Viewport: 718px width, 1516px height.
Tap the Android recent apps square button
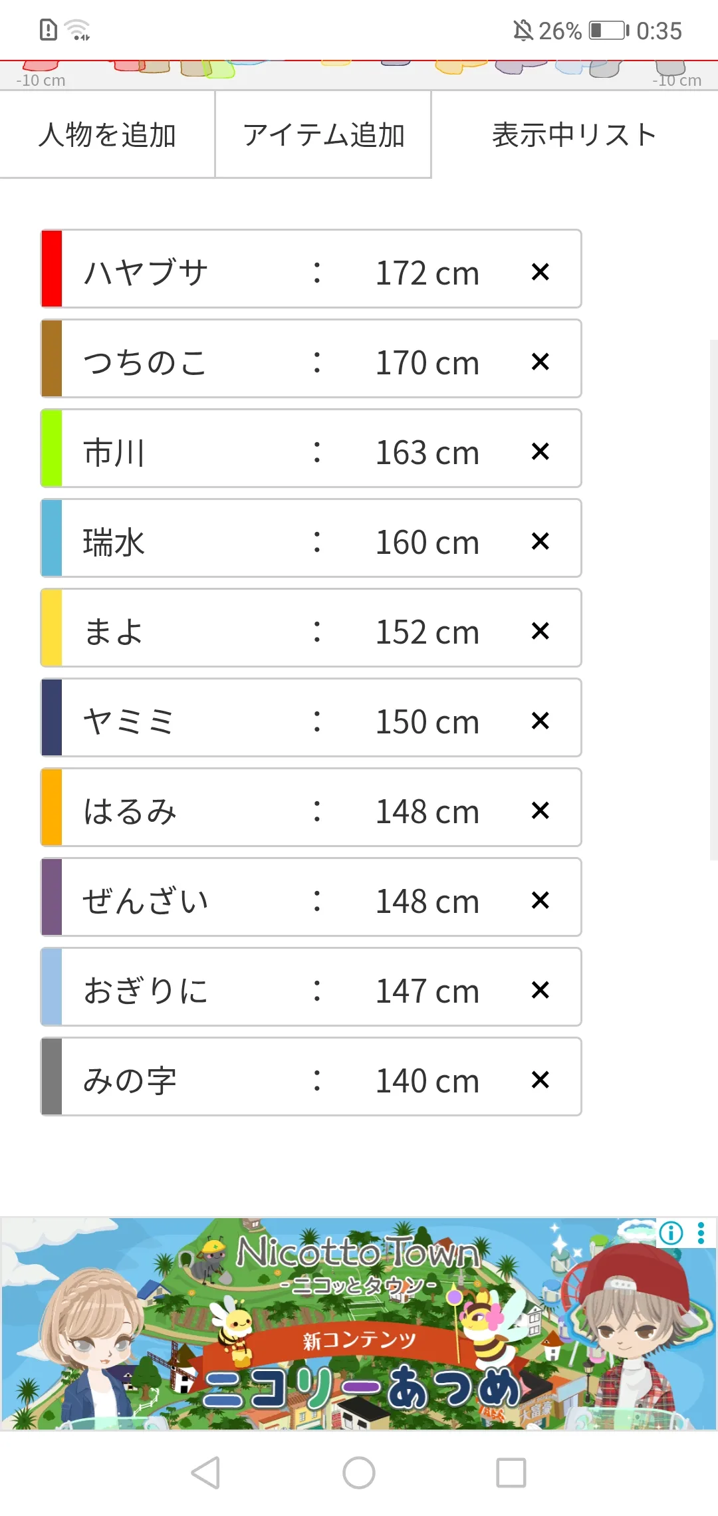coord(511,1472)
